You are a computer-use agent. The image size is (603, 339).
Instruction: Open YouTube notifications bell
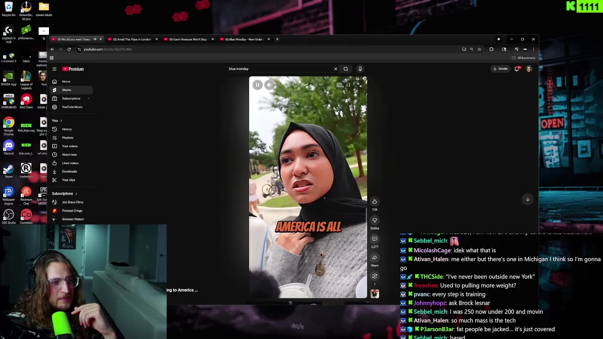pos(517,69)
